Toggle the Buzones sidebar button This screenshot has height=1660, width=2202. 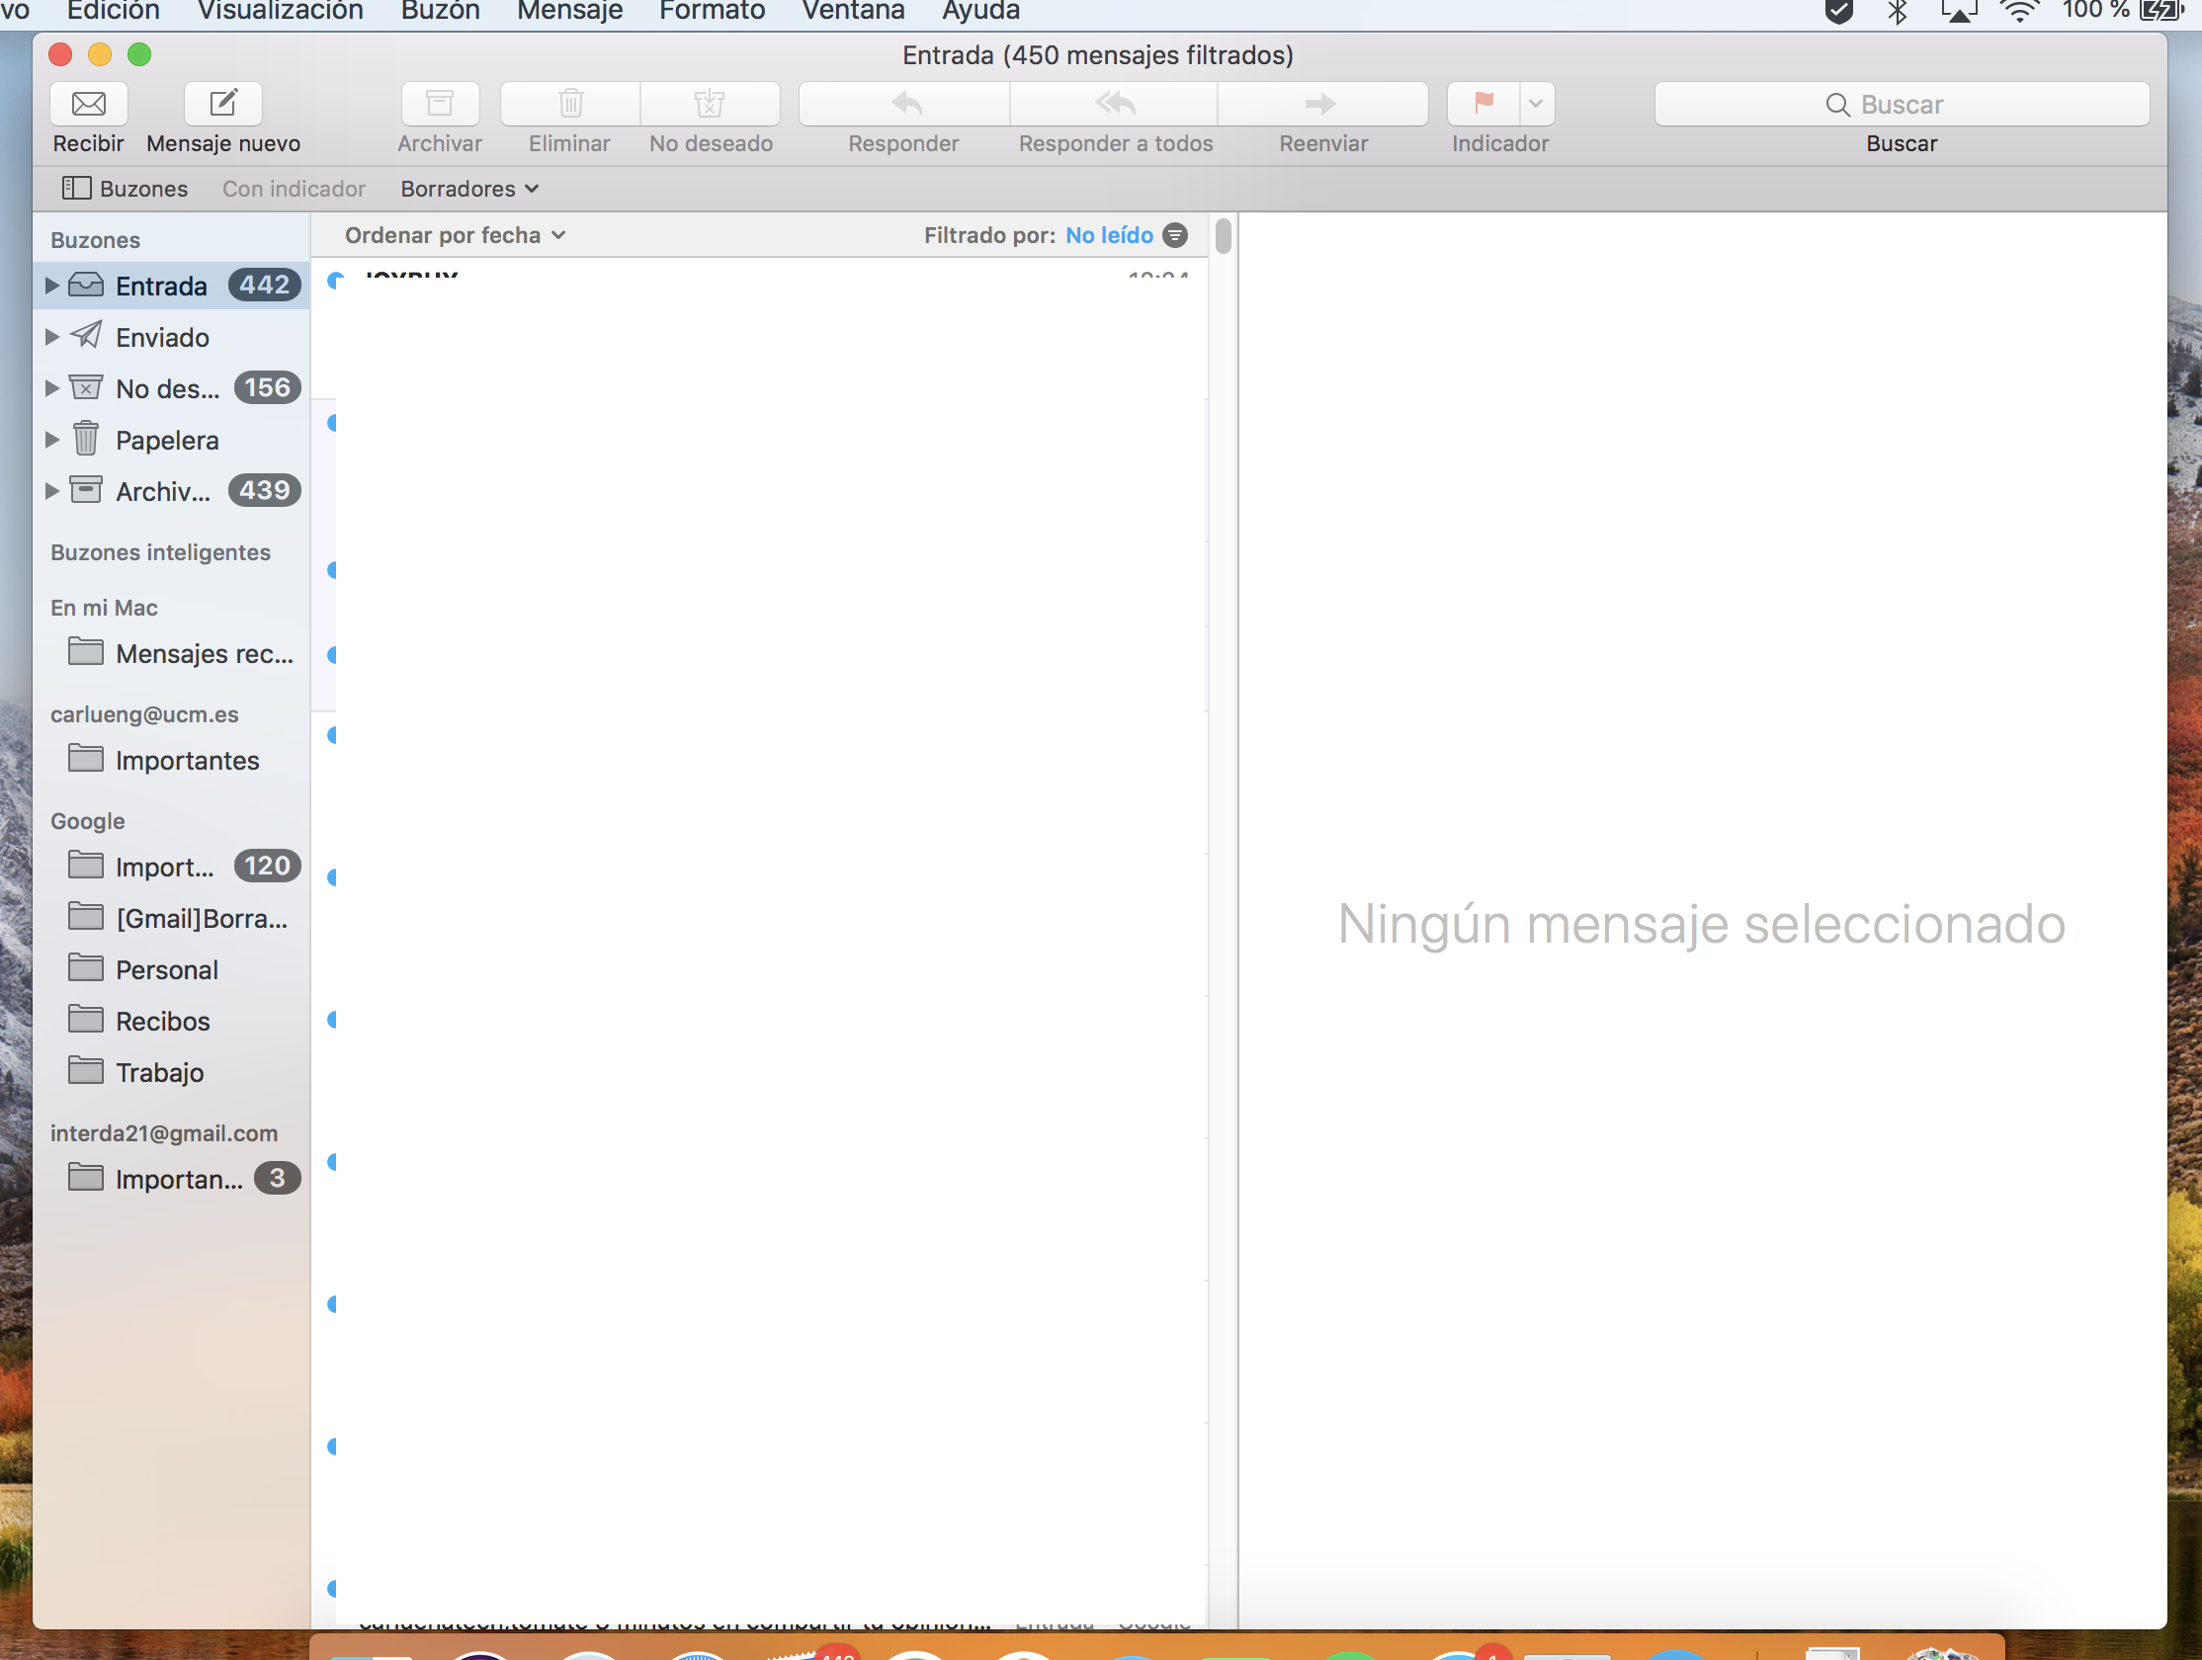click(x=126, y=189)
